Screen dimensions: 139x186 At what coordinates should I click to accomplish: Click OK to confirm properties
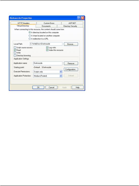click(38, 87)
